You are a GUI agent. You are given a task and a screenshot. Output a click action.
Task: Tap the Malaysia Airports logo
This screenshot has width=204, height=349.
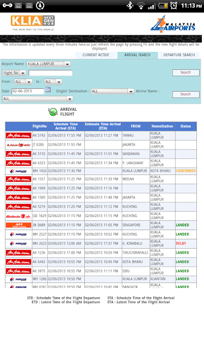click(x=173, y=24)
